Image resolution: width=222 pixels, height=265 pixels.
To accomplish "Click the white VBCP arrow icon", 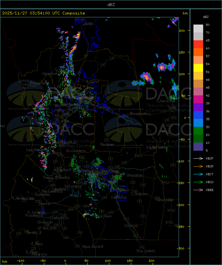I will coord(198,158).
